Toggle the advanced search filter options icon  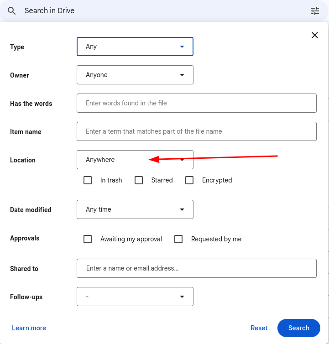[x=315, y=11]
